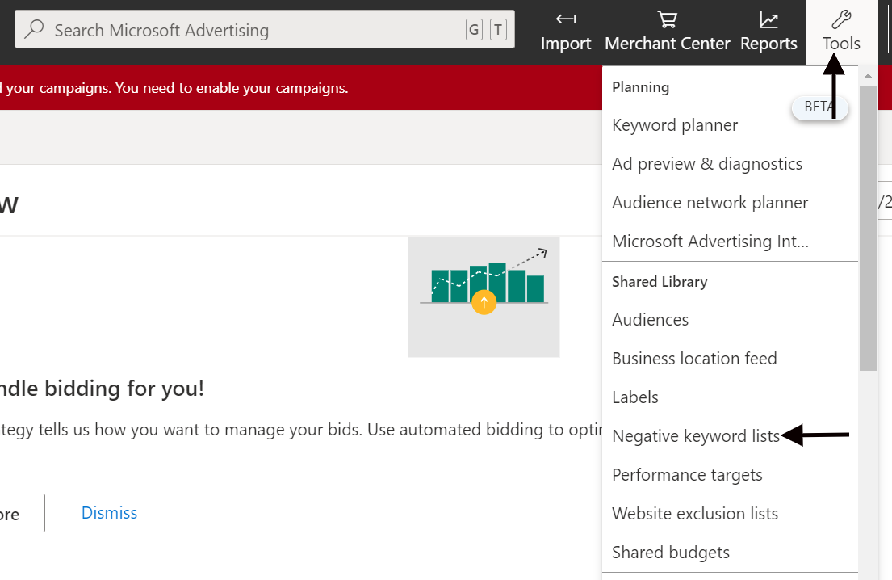Click the Tools label to close menu
This screenshot has width=892, height=580.
(x=841, y=44)
